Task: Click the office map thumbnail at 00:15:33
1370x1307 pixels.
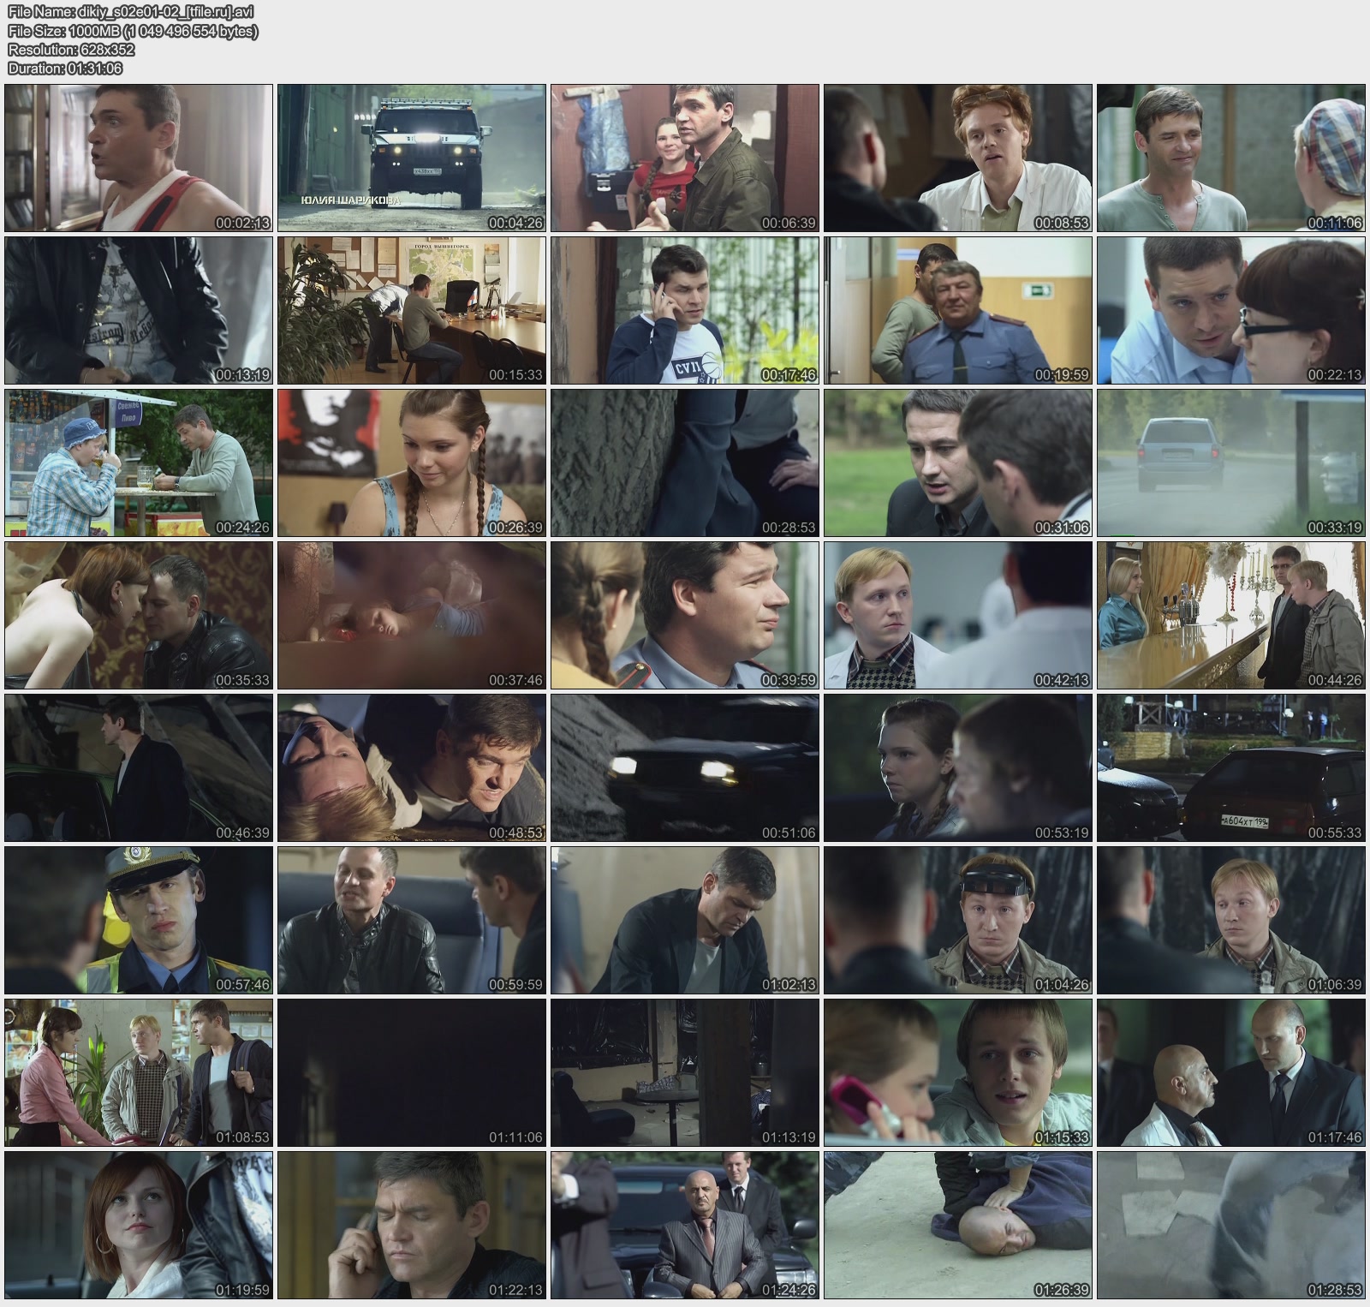Action: pos(411,310)
